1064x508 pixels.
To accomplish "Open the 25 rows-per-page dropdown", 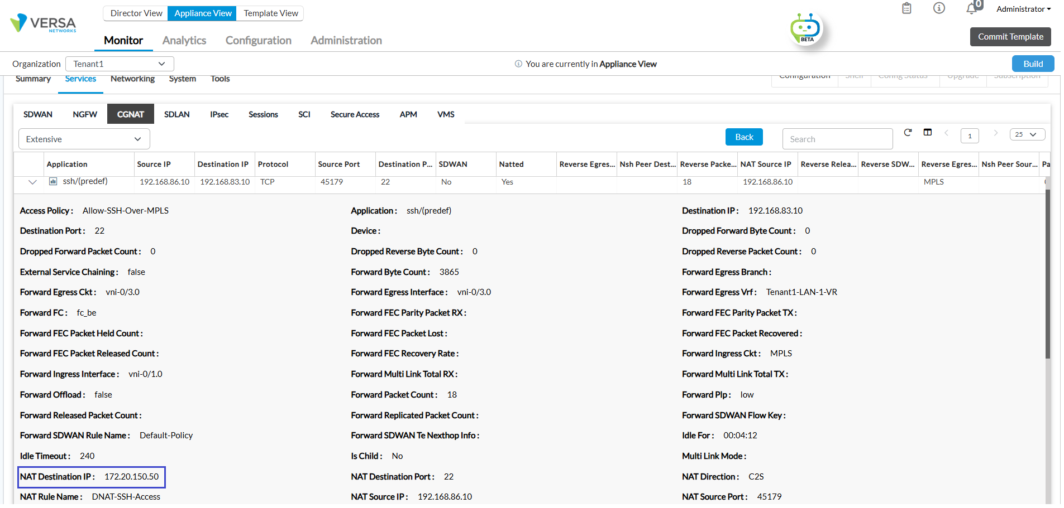I will tap(1027, 134).
